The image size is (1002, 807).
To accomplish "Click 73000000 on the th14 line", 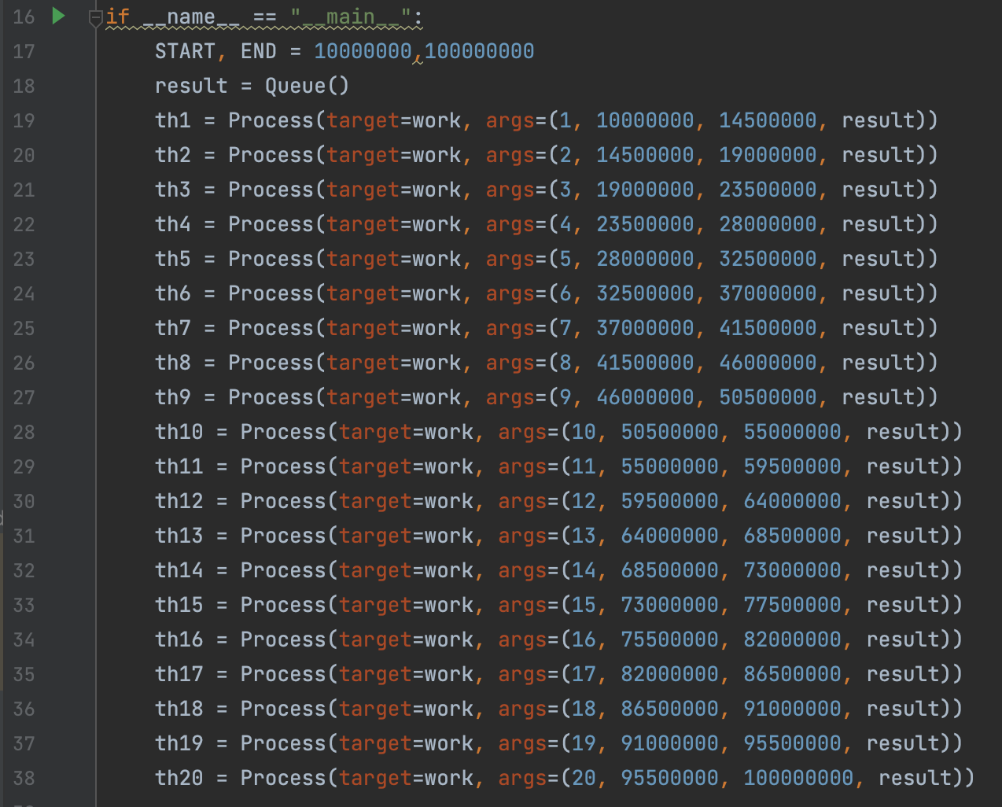I will coord(793,571).
